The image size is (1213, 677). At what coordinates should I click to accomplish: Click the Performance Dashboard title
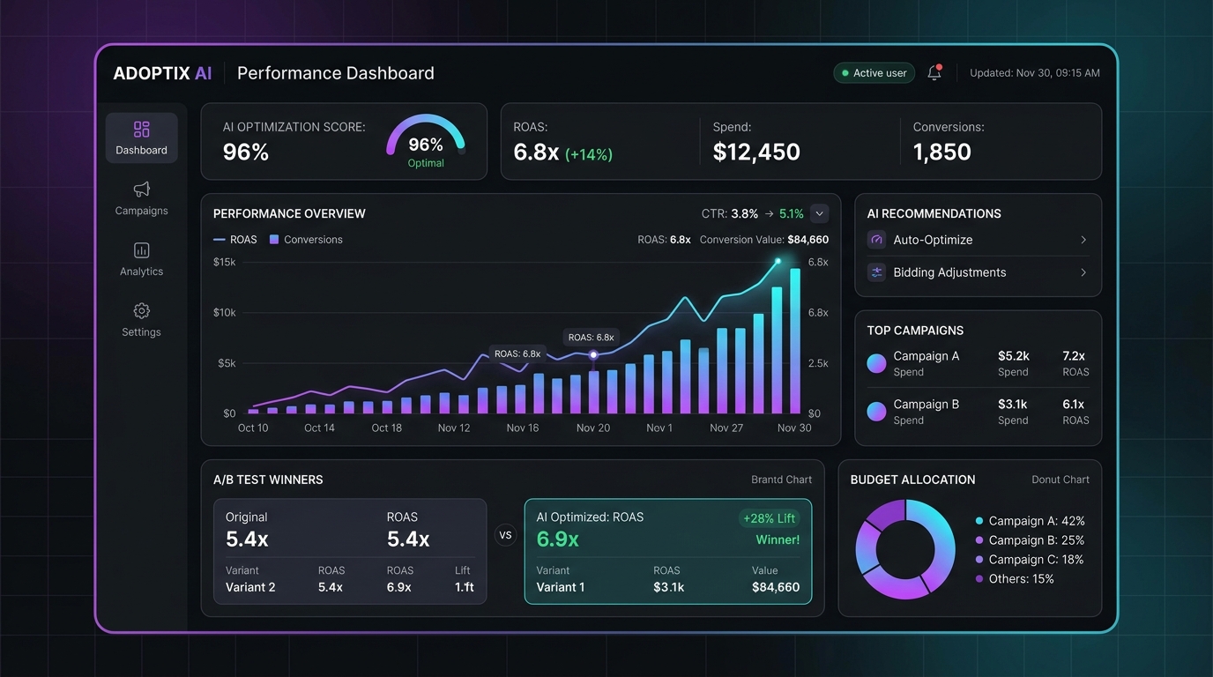tap(336, 73)
